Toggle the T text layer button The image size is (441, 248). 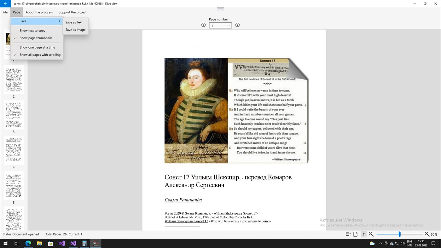tap(363, 234)
